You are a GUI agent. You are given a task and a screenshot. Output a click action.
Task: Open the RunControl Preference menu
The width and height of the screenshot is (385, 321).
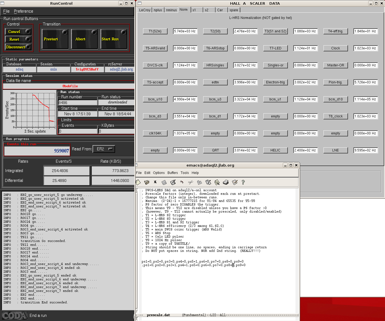tap(23, 11)
